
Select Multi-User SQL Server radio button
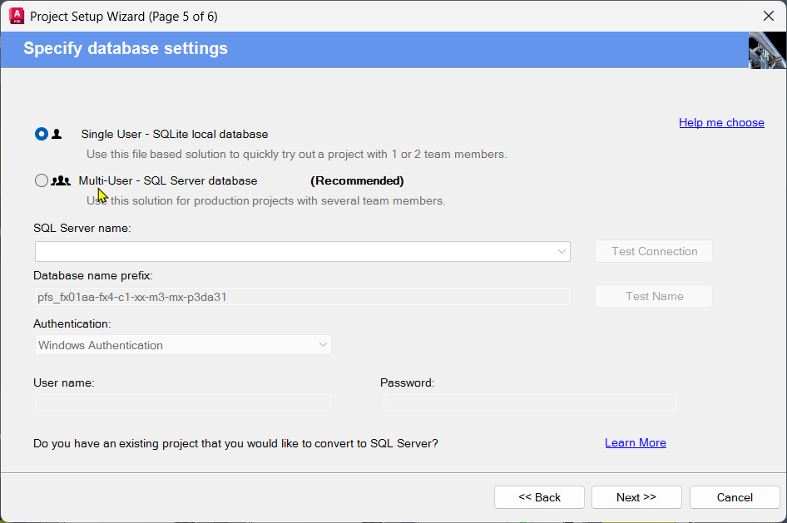[x=42, y=180]
